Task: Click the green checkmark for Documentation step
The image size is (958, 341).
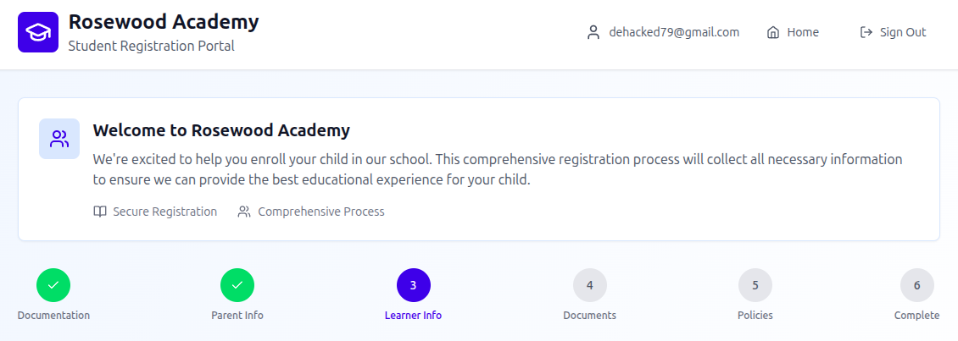Action: (53, 285)
